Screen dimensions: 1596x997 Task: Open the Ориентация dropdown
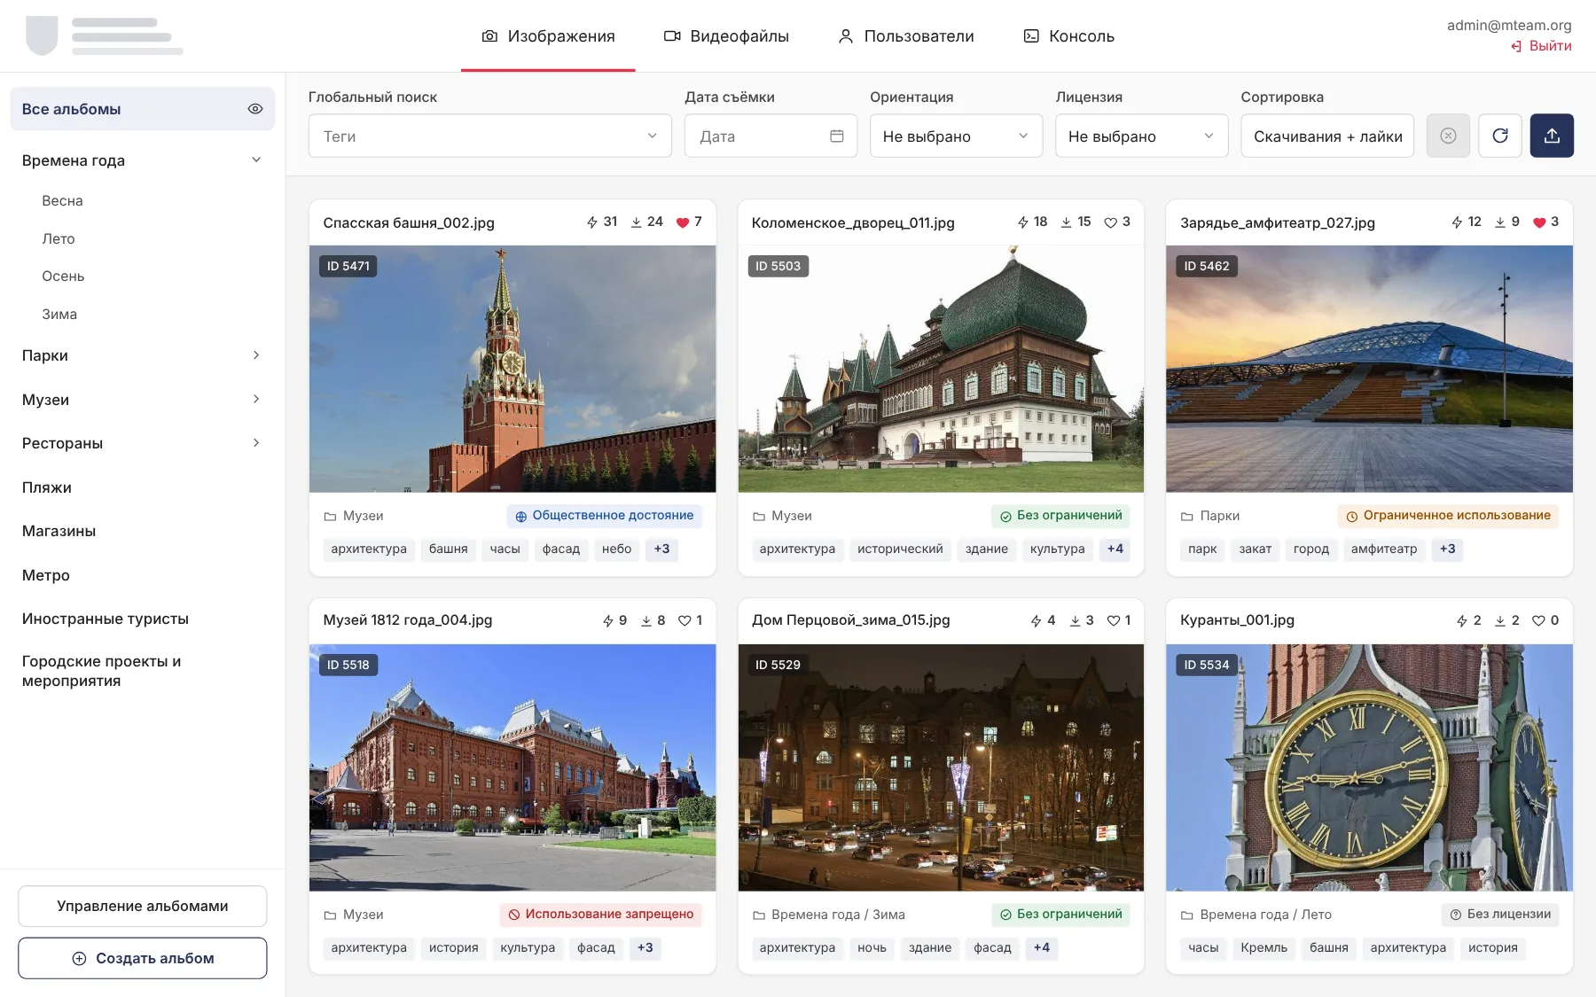pos(956,136)
